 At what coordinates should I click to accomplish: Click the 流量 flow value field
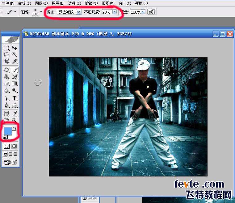pyautogui.click(x=135, y=12)
